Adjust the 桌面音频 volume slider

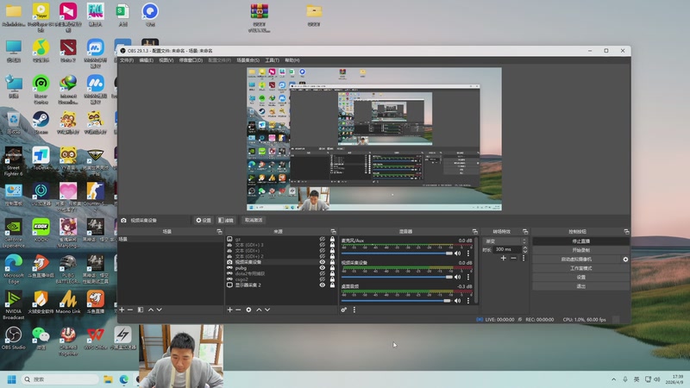click(397, 301)
